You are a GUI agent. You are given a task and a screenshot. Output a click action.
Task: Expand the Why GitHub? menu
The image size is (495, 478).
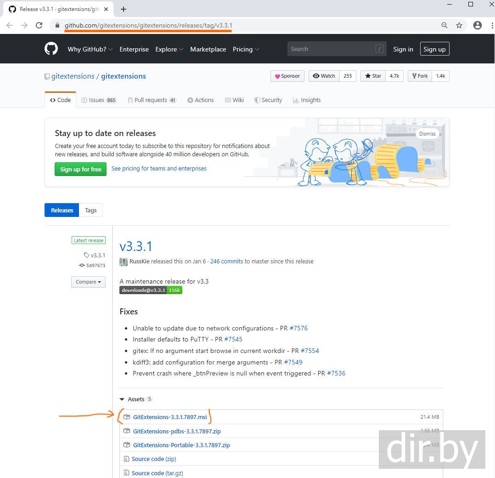point(90,49)
